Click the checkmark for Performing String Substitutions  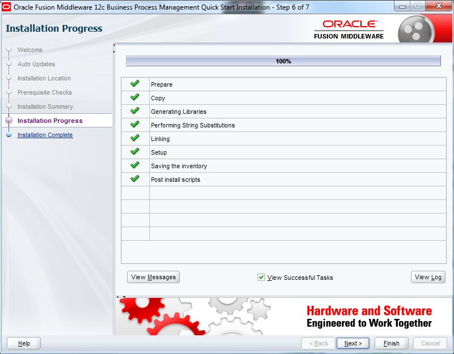(134, 124)
